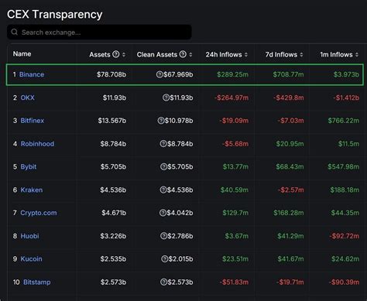Focus the Search exchange input field
The width and height of the screenshot is (367, 301).
[x=99, y=32]
